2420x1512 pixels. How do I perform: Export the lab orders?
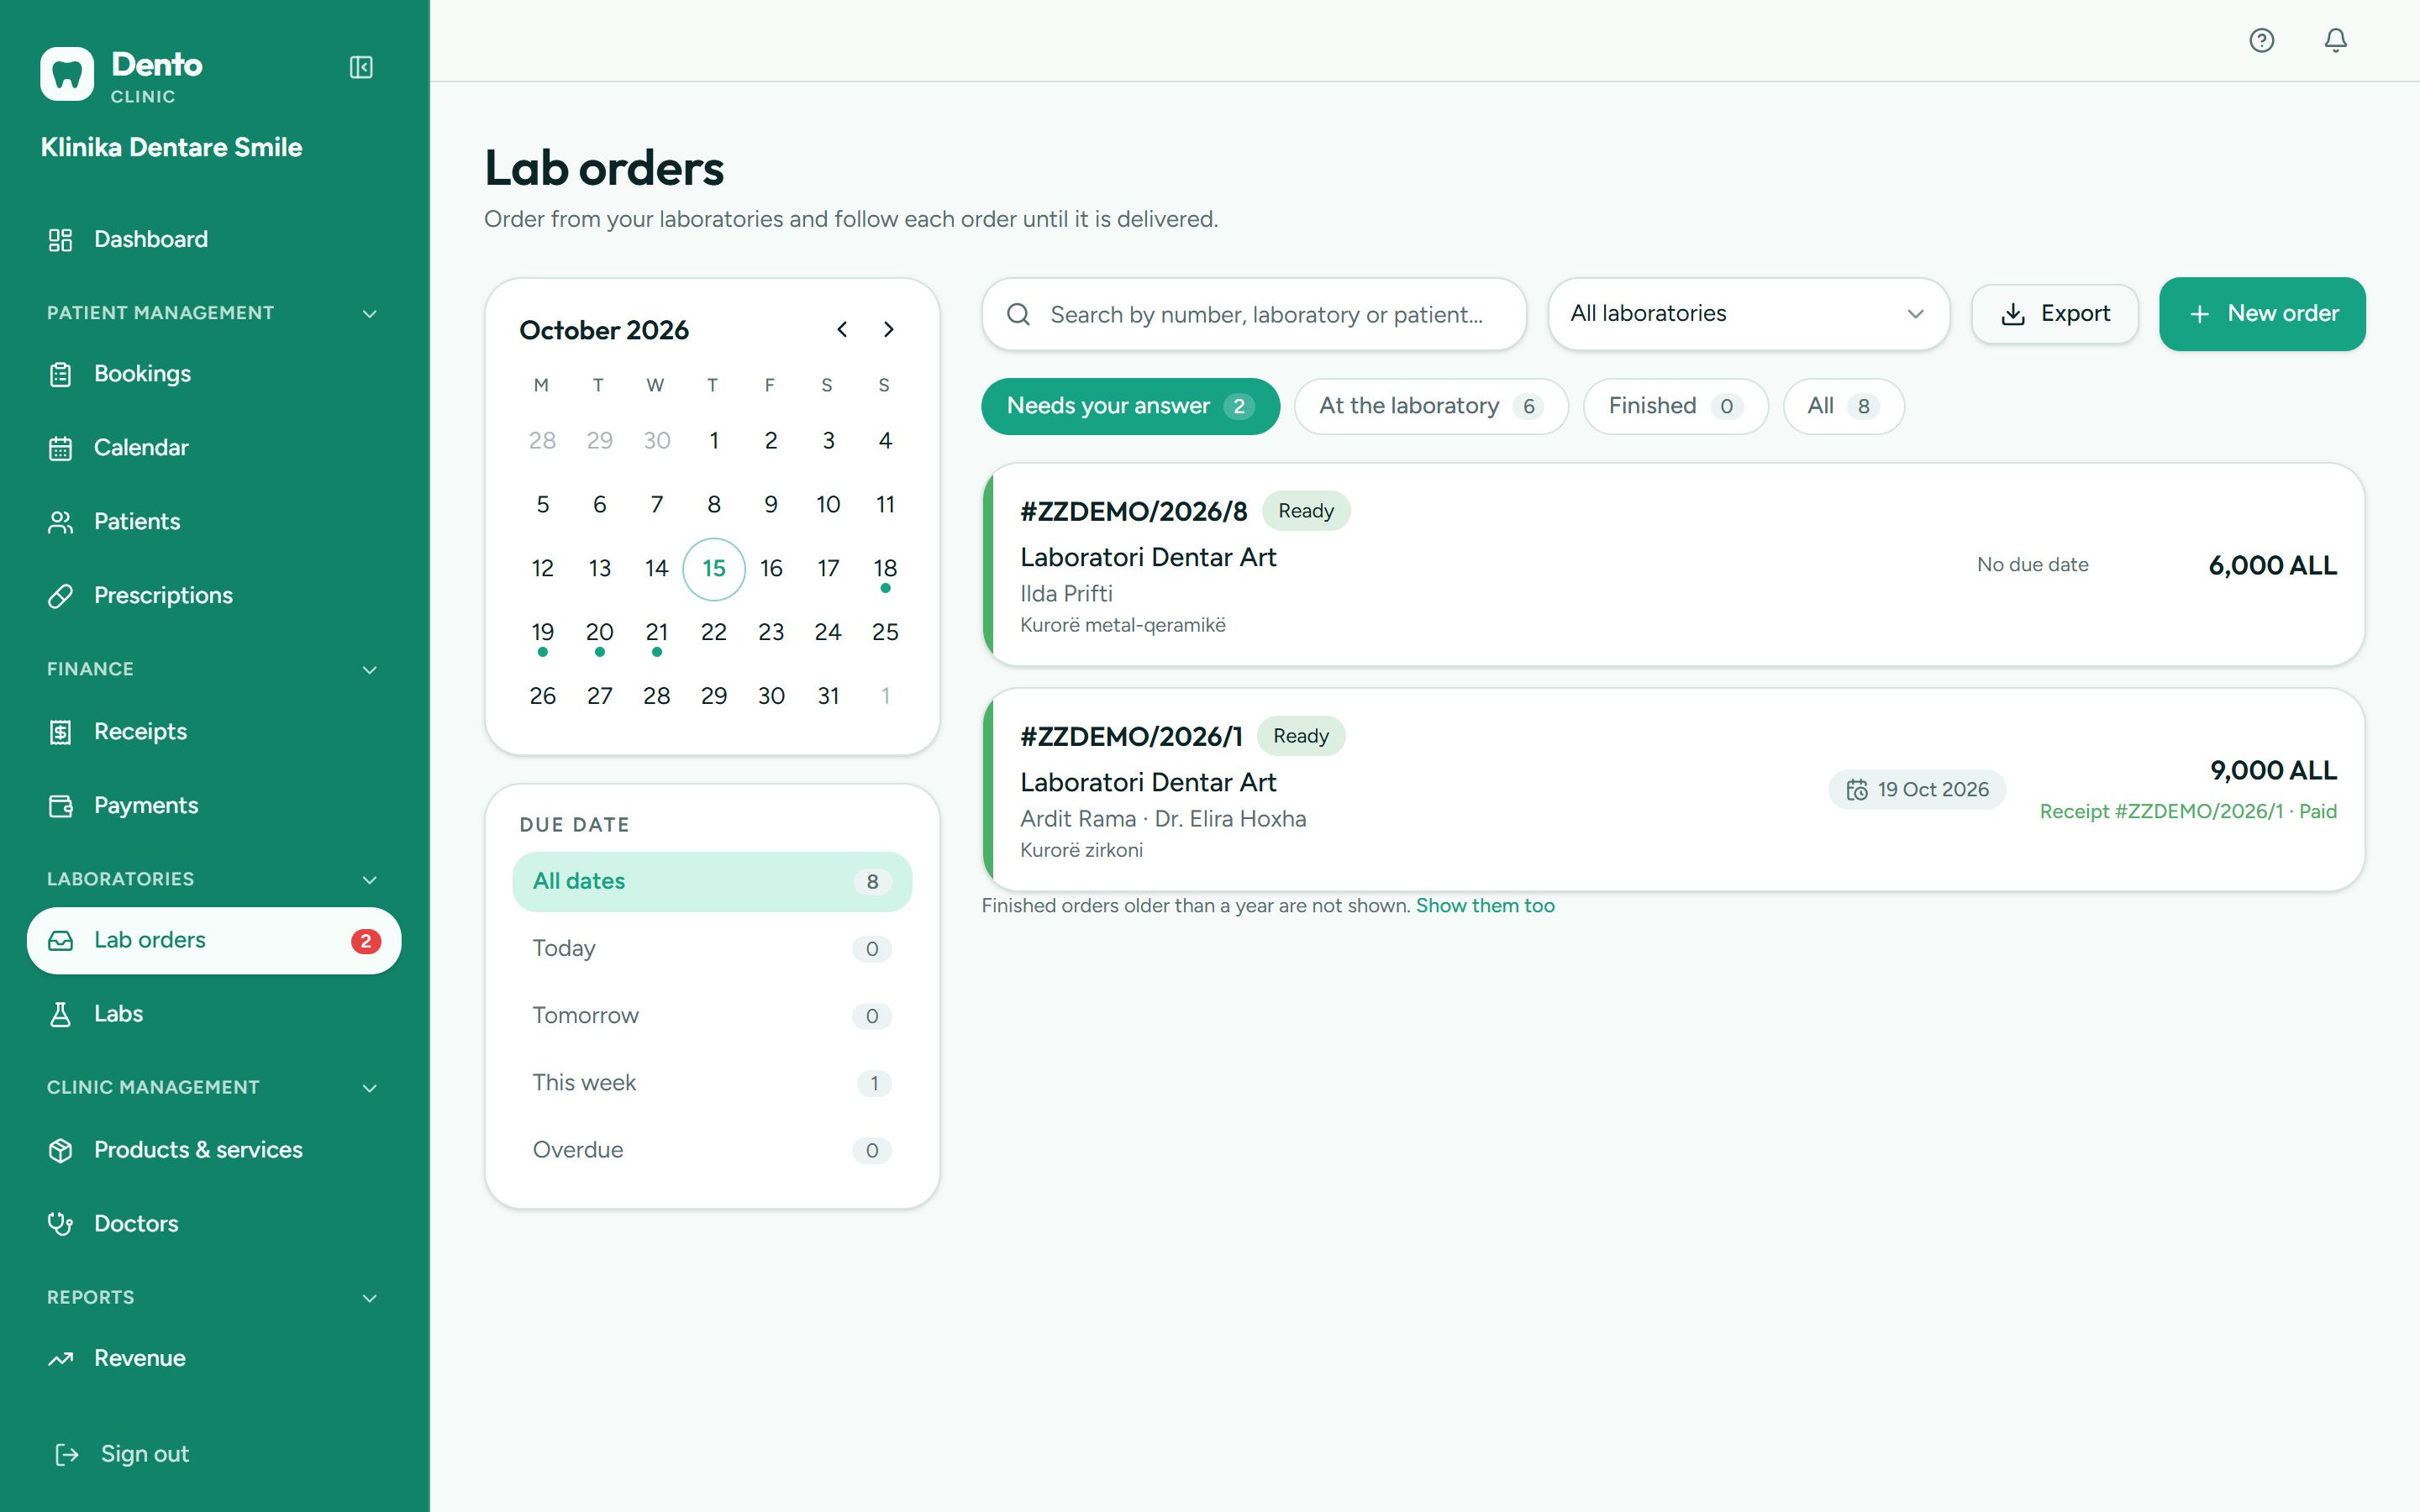point(2054,314)
